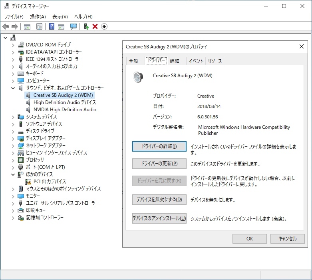Select NVIDIA High Definition Audio item

pos(65,110)
